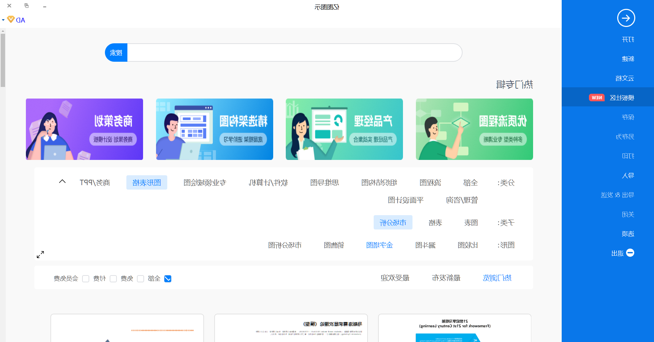The image size is (654, 342).
Task: Tick the 免费 checkbox
Action: click(x=140, y=279)
